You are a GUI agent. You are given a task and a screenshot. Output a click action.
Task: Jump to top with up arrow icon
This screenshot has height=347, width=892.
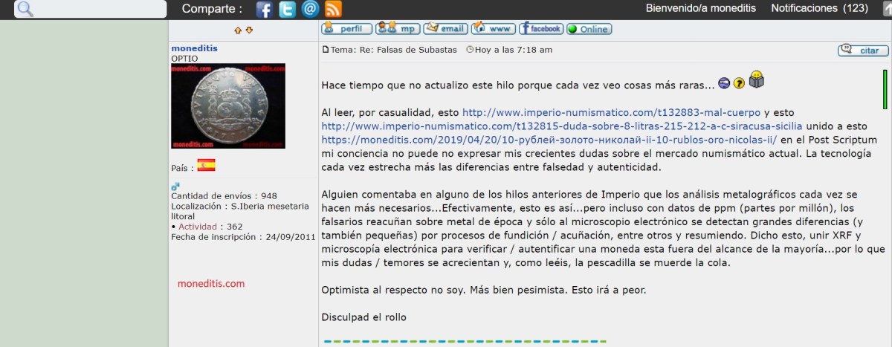(238, 30)
